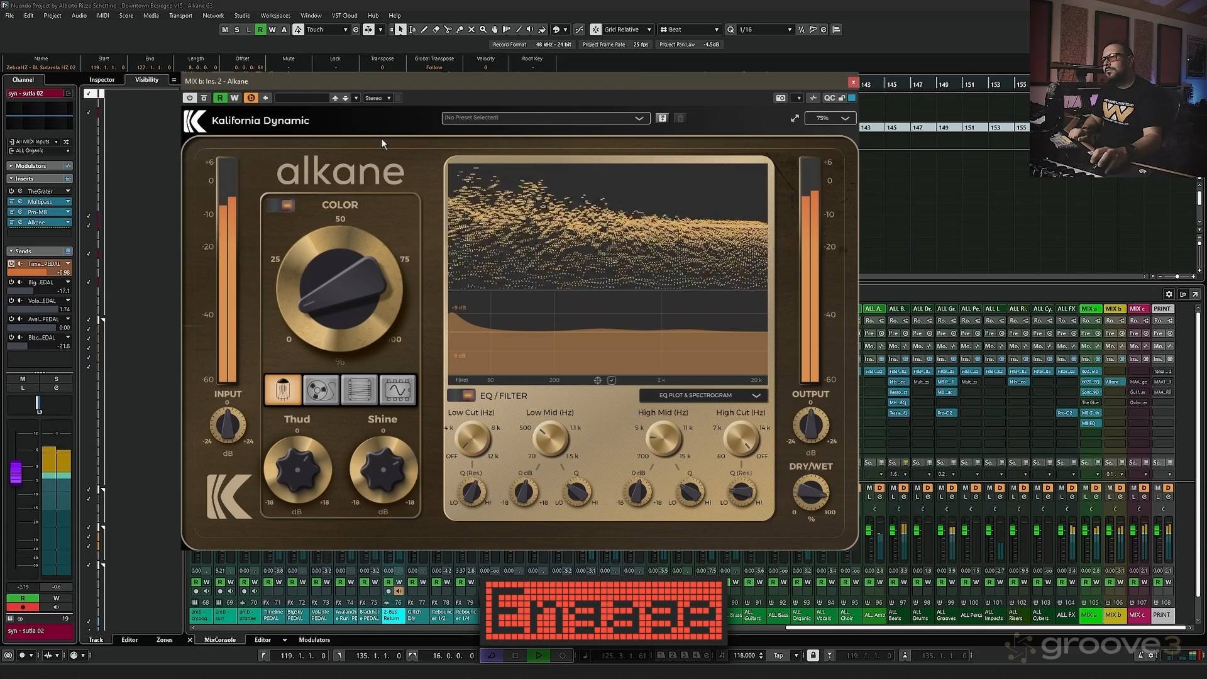Open the Transport menu

(x=181, y=16)
